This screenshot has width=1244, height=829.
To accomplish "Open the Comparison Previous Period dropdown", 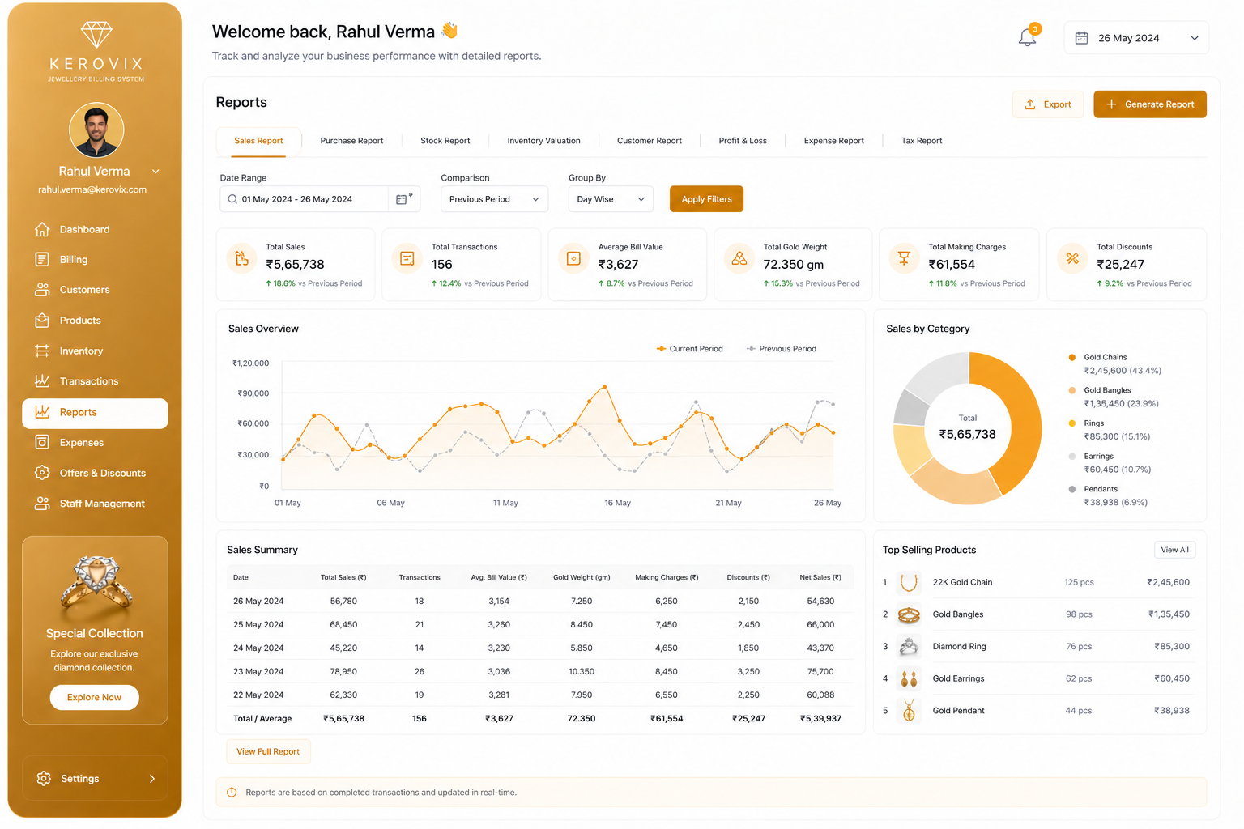I will click(494, 199).
